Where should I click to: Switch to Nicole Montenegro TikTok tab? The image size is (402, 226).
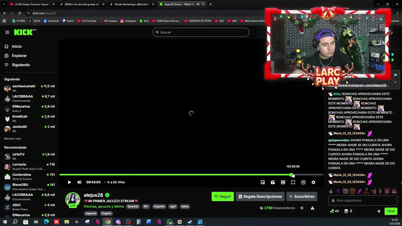(132, 4)
